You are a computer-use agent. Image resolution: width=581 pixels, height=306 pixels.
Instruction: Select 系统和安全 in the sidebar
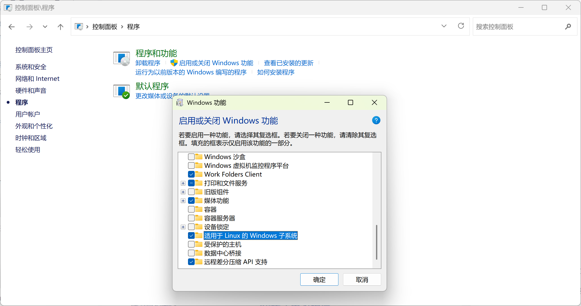pyautogui.click(x=30, y=67)
